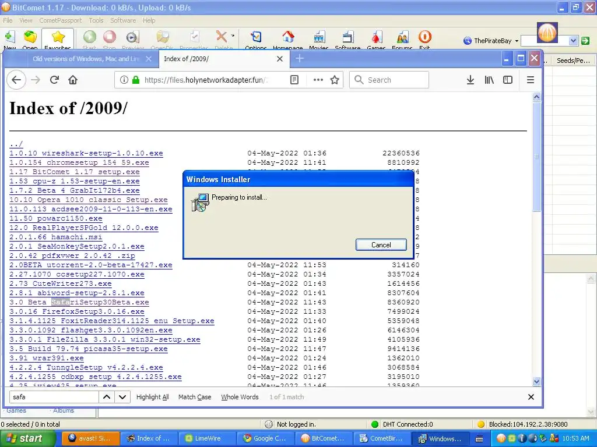This screenshot has width=597, height=447.
Task: Click BitComet search go green arrow
Action: pos(585,41)
